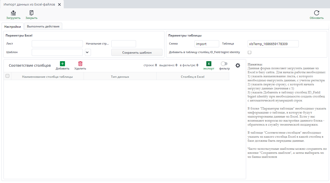Toggle the фильтр switch

click(x=224, y=64)
